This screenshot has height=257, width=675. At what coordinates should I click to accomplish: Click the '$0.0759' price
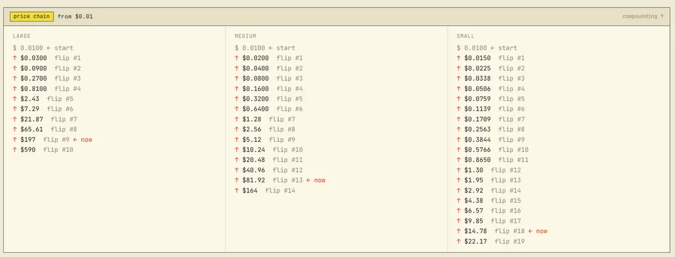click(478, 98)
